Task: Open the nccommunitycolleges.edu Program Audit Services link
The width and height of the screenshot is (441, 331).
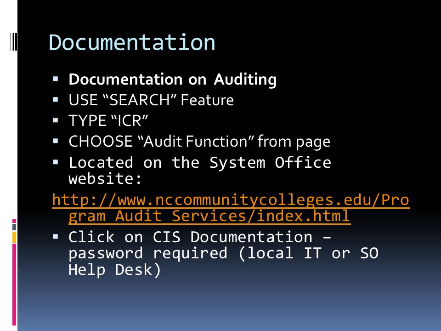Action: tap(231, 208)
